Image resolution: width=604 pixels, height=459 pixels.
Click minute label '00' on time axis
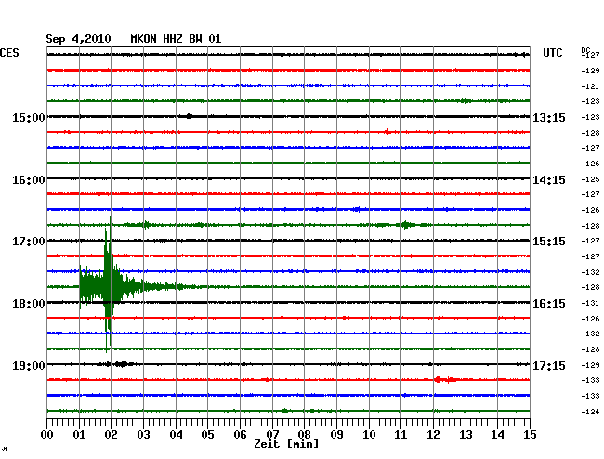click(47, 434)
